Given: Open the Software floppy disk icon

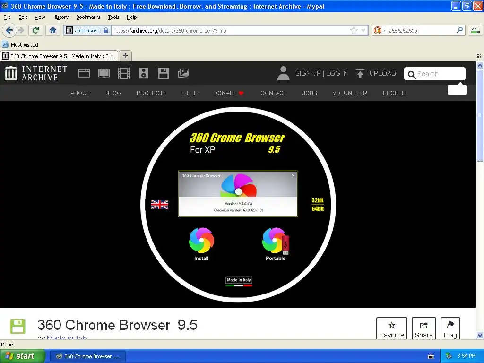Looking at the screenshot, I should (x=163, y=73).
